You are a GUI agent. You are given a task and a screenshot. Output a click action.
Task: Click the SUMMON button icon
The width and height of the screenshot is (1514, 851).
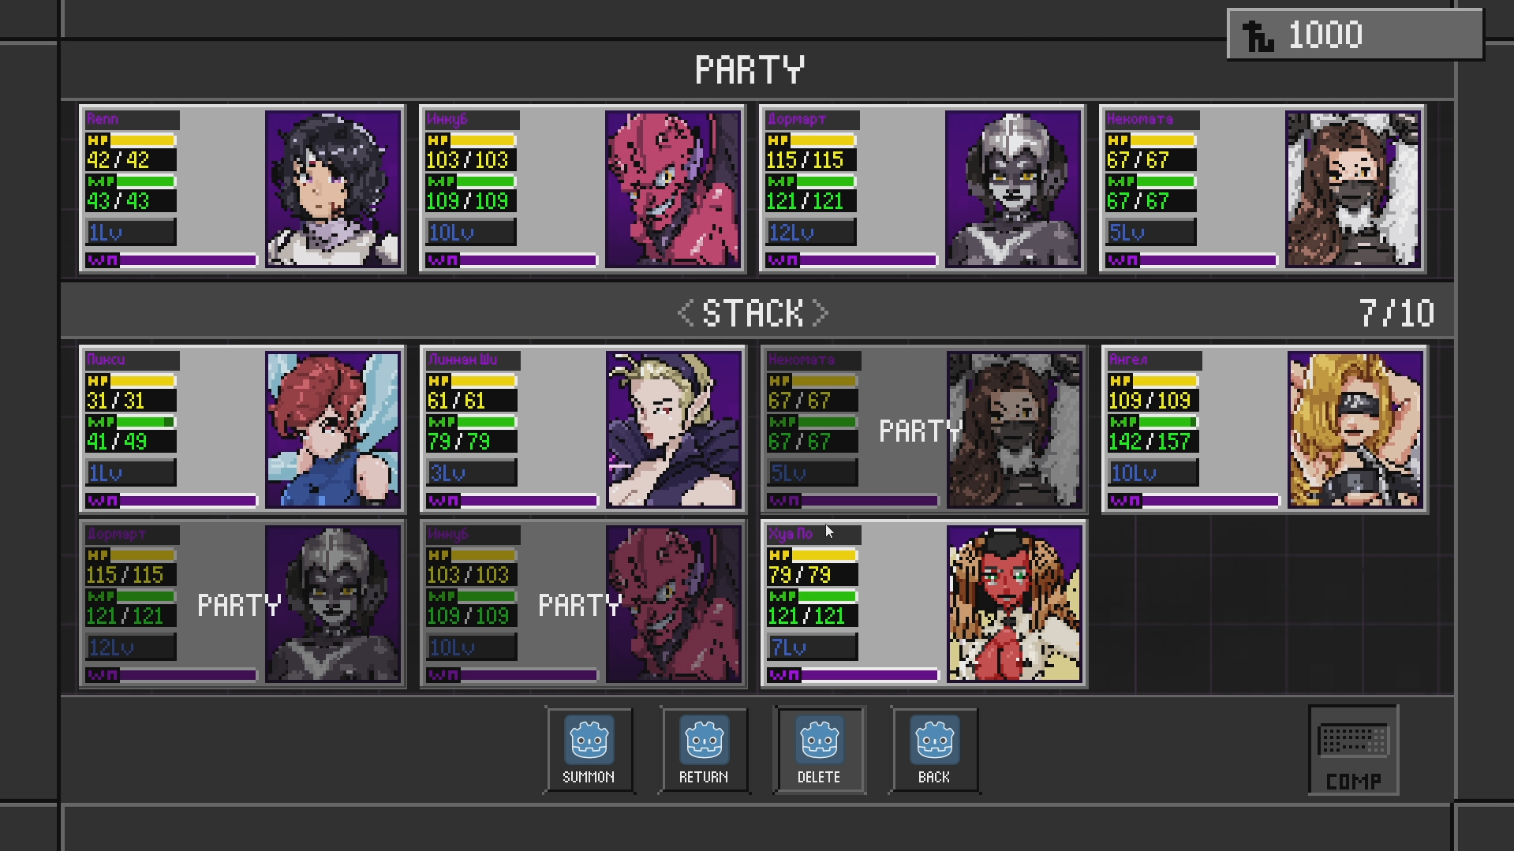click(x=589, y=740)
